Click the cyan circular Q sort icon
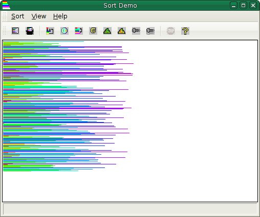Viewport: 260px width, 217px height. [x=64, y=31]
